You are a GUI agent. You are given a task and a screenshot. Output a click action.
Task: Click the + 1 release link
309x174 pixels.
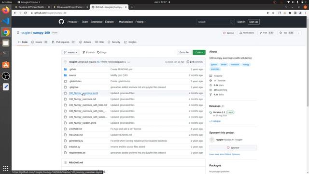(215, 121)
